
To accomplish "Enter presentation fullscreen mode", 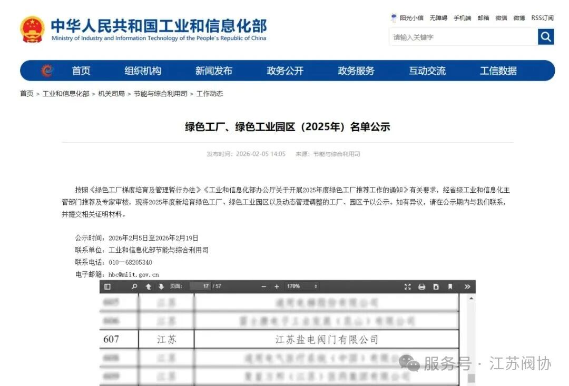I will point(407,286).
